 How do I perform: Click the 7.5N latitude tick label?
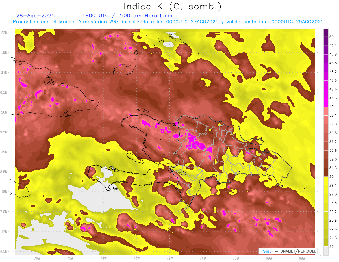pyautogui.click(x=4, y=212)
